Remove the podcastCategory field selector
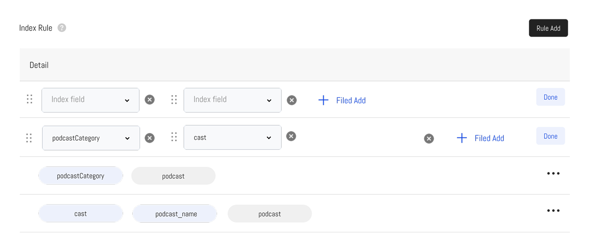Viewport: 589px width, 252px height. tap(150, 138)
